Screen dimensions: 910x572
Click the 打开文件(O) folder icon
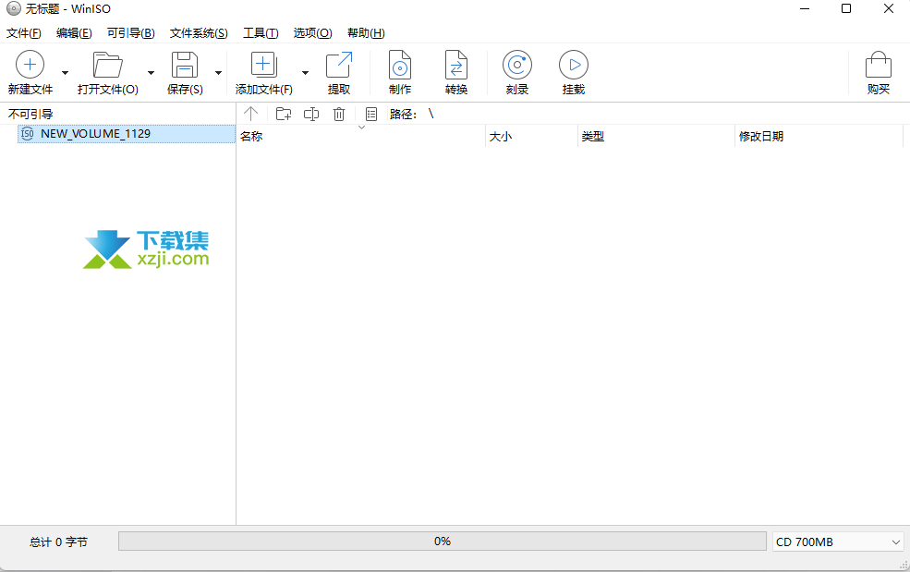point(108,65)
